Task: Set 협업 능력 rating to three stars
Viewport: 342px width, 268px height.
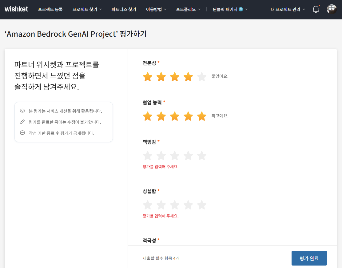Action: [x=175, y=116]
